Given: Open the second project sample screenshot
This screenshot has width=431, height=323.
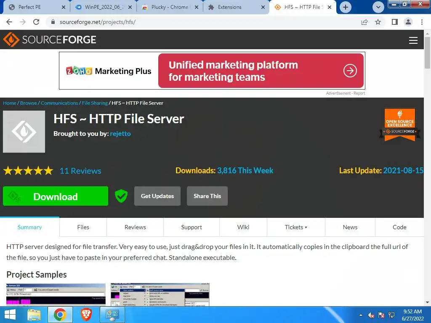Looking at the screenshot, I should point(160,294).
